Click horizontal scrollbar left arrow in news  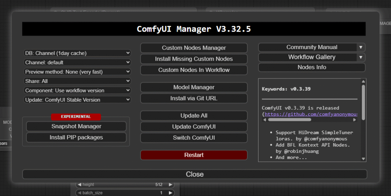click(x=265, y=120)
